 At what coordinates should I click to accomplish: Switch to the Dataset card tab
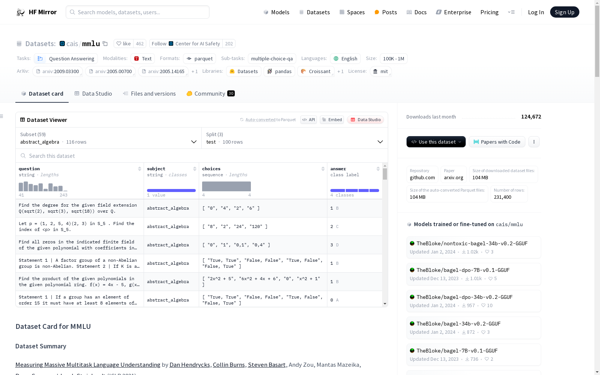[42, 94]
